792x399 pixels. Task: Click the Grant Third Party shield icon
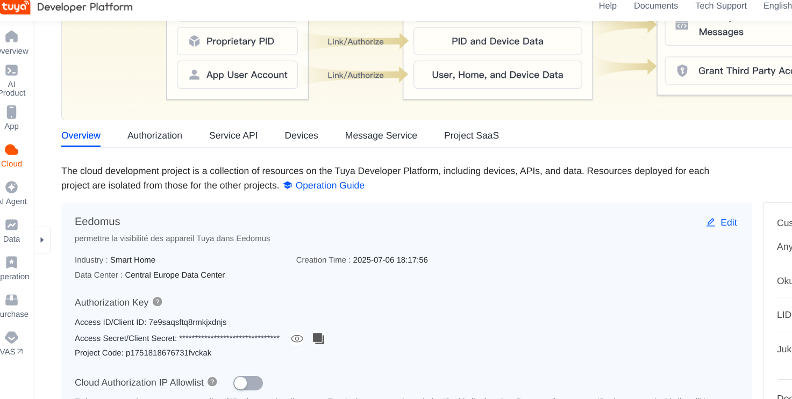click(682, 70)
